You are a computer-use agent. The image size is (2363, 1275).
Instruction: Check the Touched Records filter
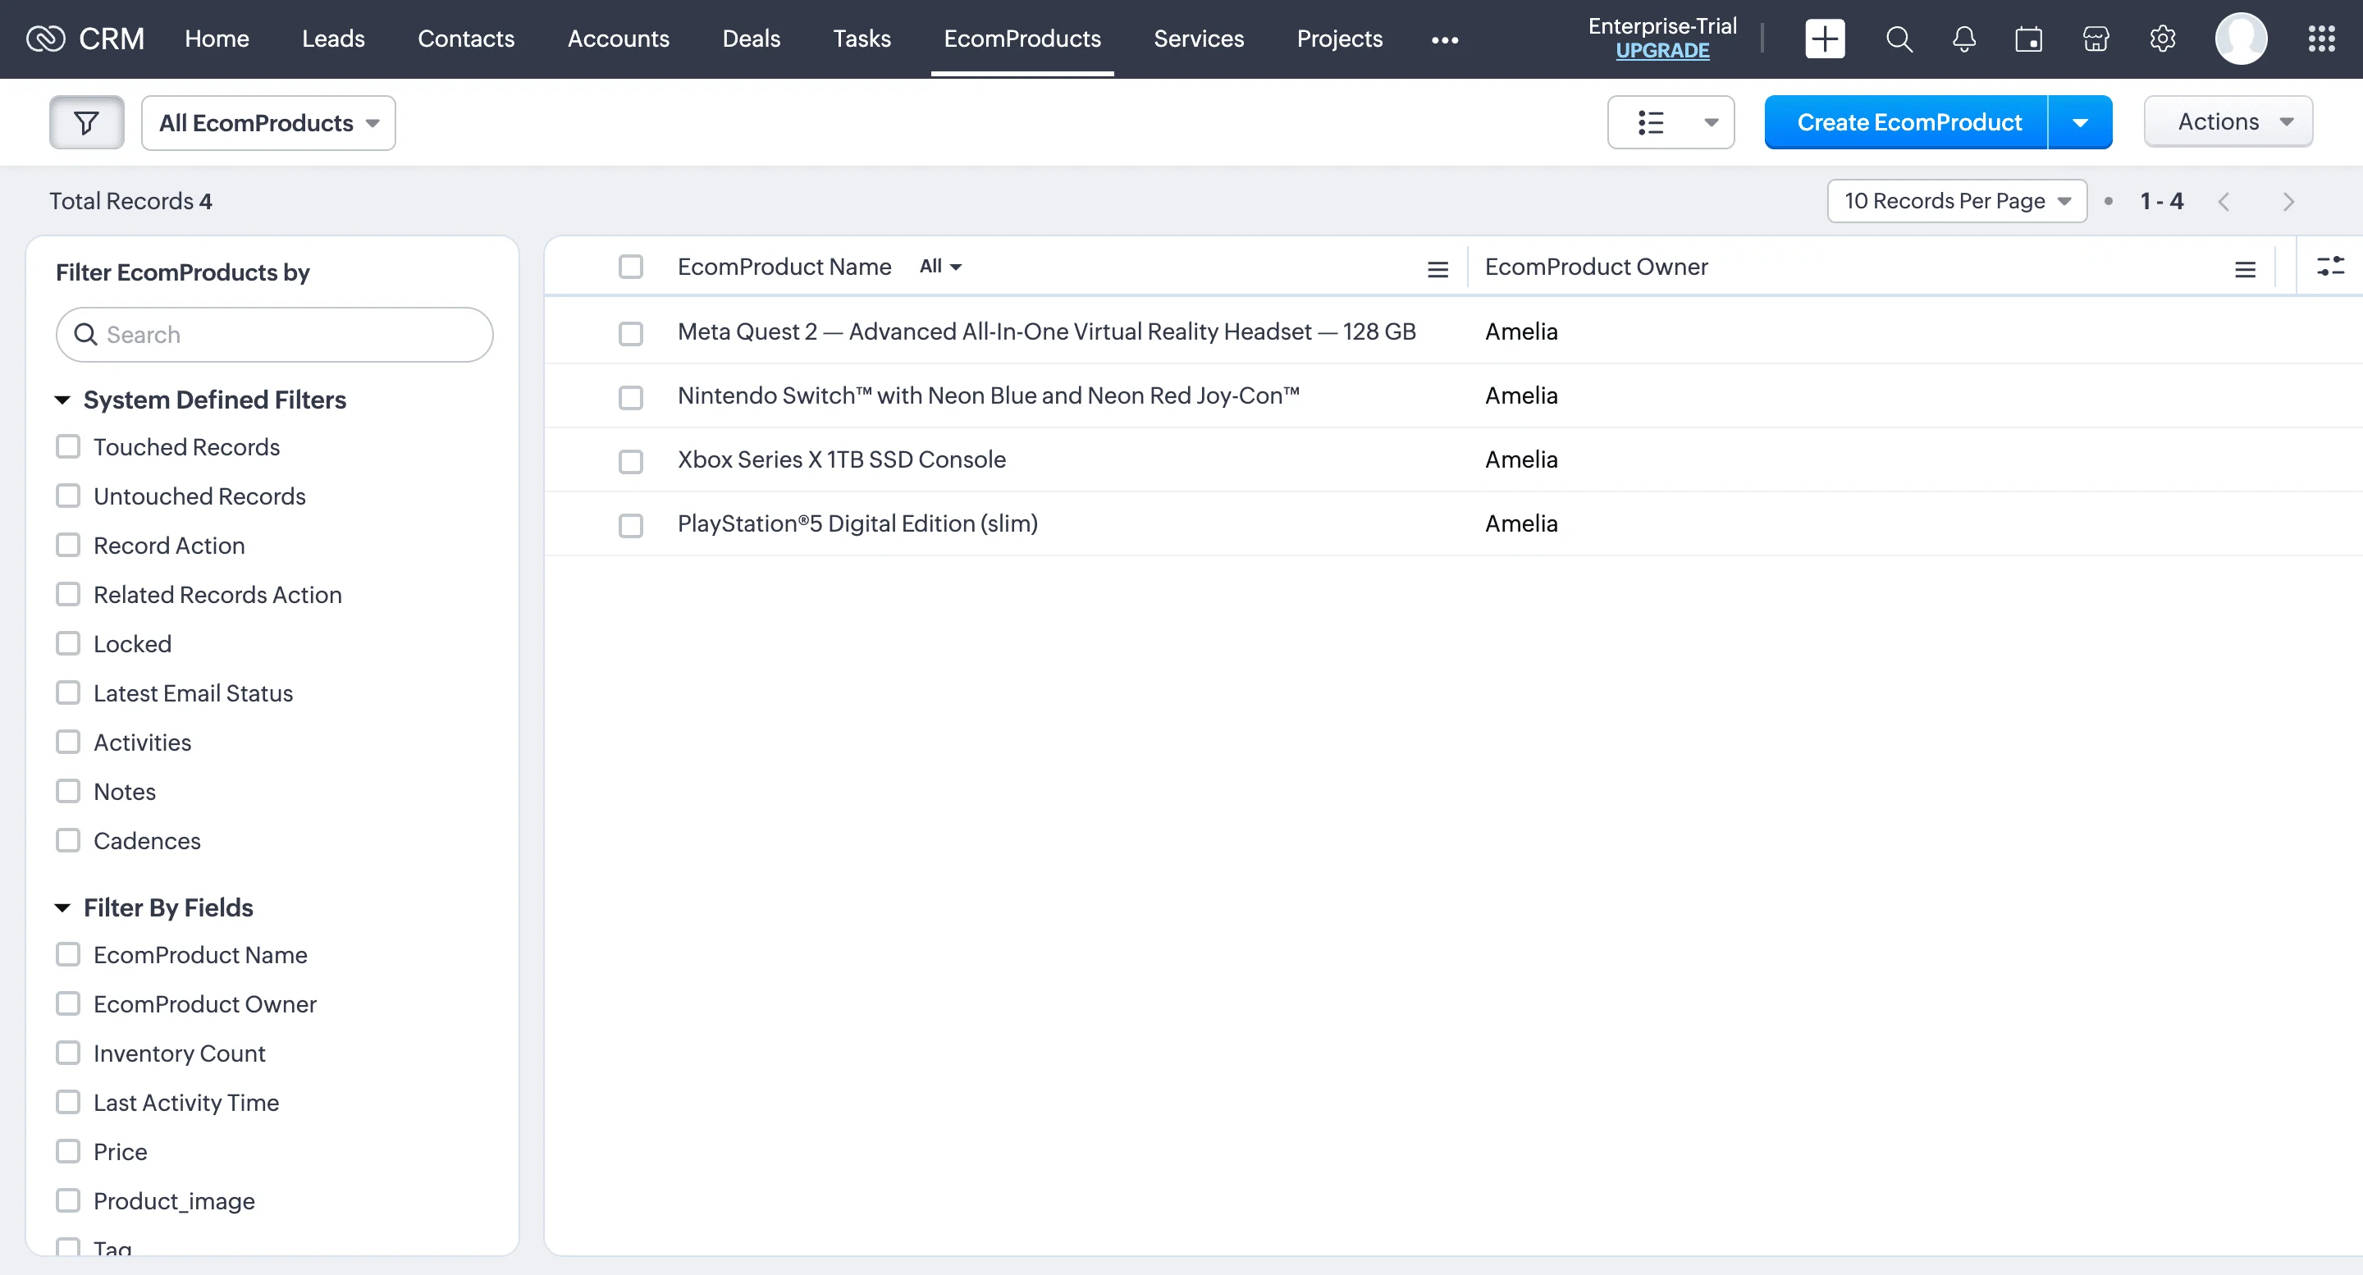point(68,446)
